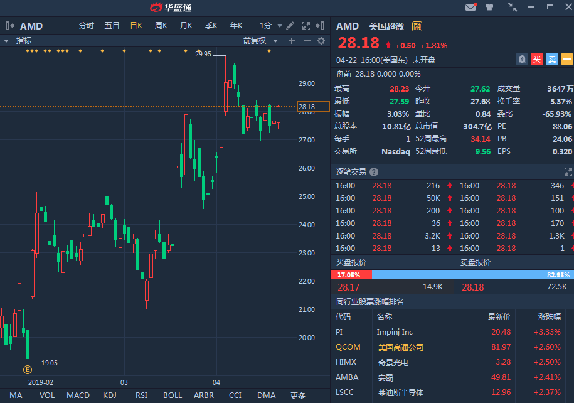Screen dimensions: 574x403
Task: Toggle the KDJ indicator
Action: coord(110,395)
